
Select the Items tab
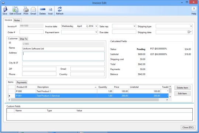(x=11, y=82)
